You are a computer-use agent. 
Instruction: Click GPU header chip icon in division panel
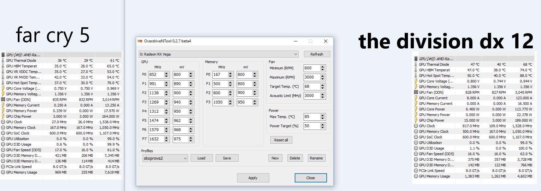tap(416, 59)
